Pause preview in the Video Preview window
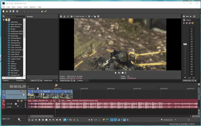The image size is (201, 126). [119, 73]
